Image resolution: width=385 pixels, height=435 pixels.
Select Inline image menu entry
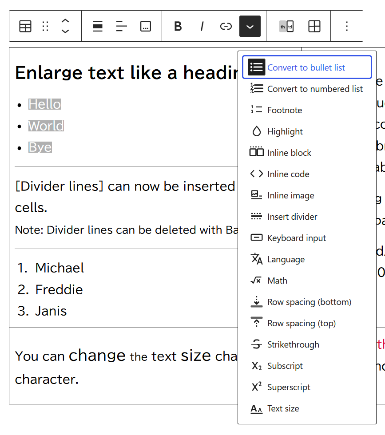(x=307, y=195)
